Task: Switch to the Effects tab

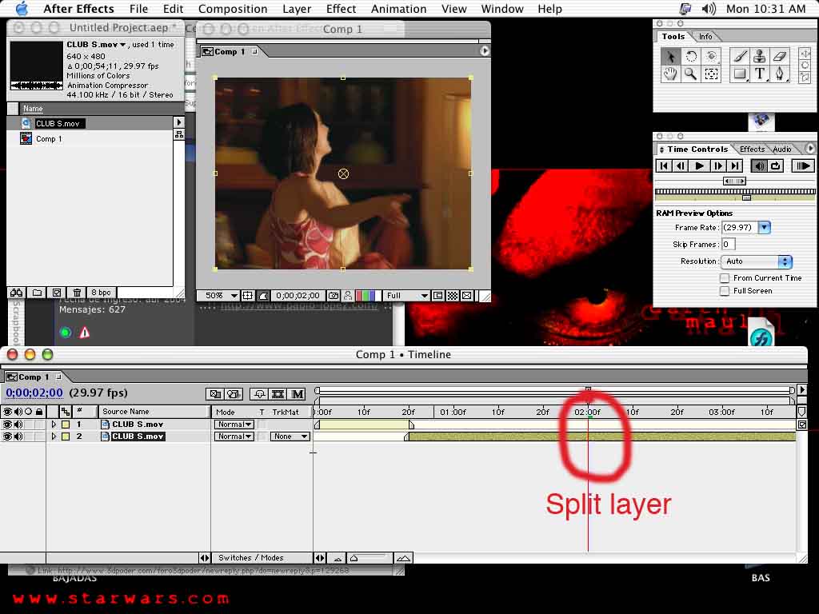Action: click(752, 150)
